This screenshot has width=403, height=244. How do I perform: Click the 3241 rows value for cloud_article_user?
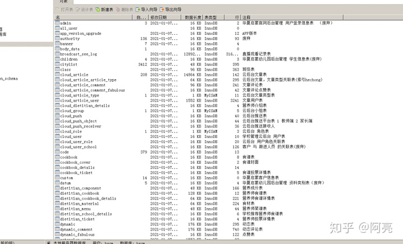click(235, 100)
